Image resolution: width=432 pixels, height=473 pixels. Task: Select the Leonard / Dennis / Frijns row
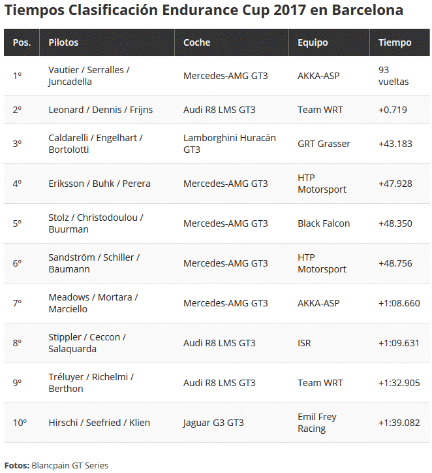click(100, 110)
